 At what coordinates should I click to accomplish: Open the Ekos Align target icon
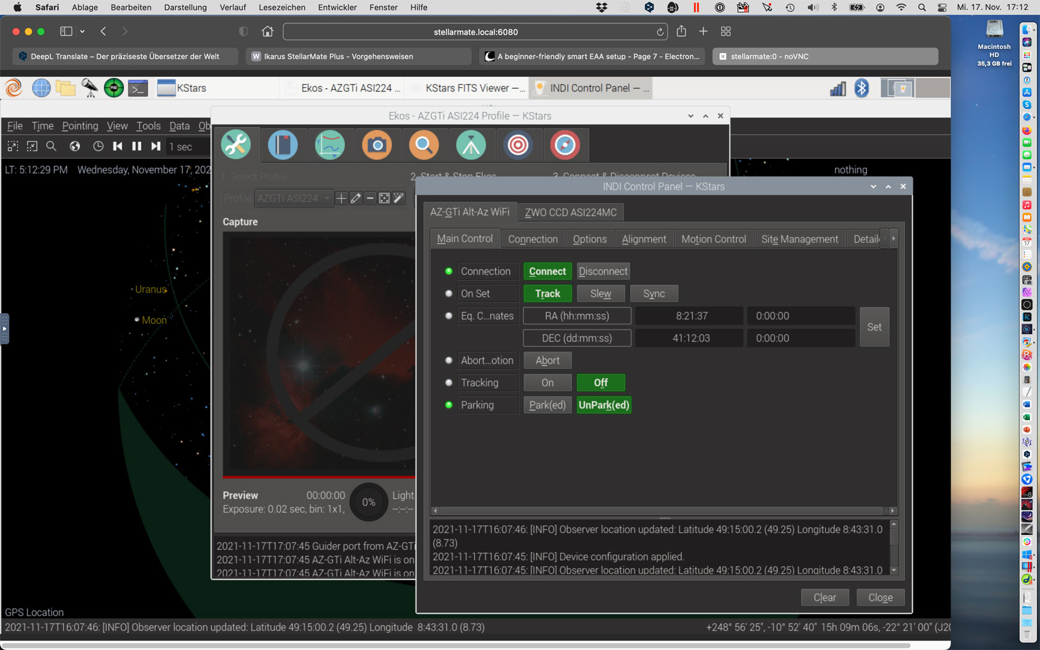tap(518, 145)
